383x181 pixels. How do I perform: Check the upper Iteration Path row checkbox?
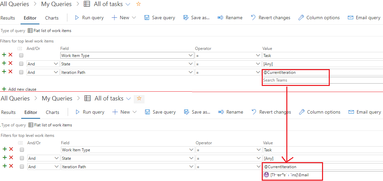coord(22,72)
